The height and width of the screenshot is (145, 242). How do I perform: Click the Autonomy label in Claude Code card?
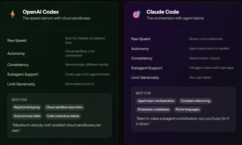tap(140, 49)
